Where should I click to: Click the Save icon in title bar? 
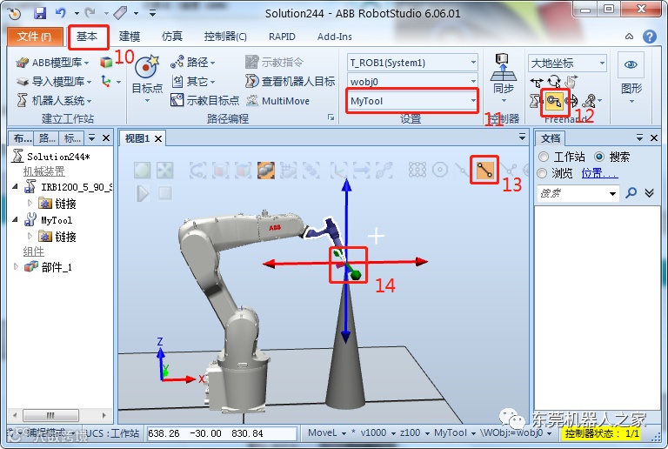click(x=40, y=13)
